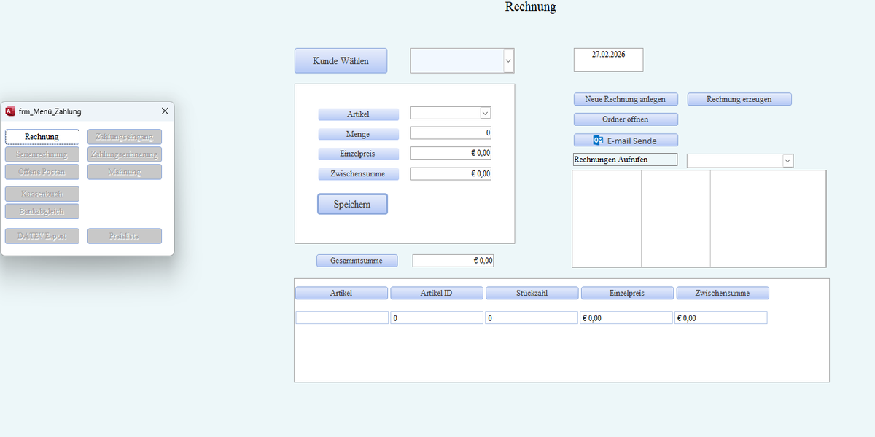Image resolution: width=875 pixels, height=437 pixels.
Task: Click the Artikel ID column header
Action: (437, 293)
